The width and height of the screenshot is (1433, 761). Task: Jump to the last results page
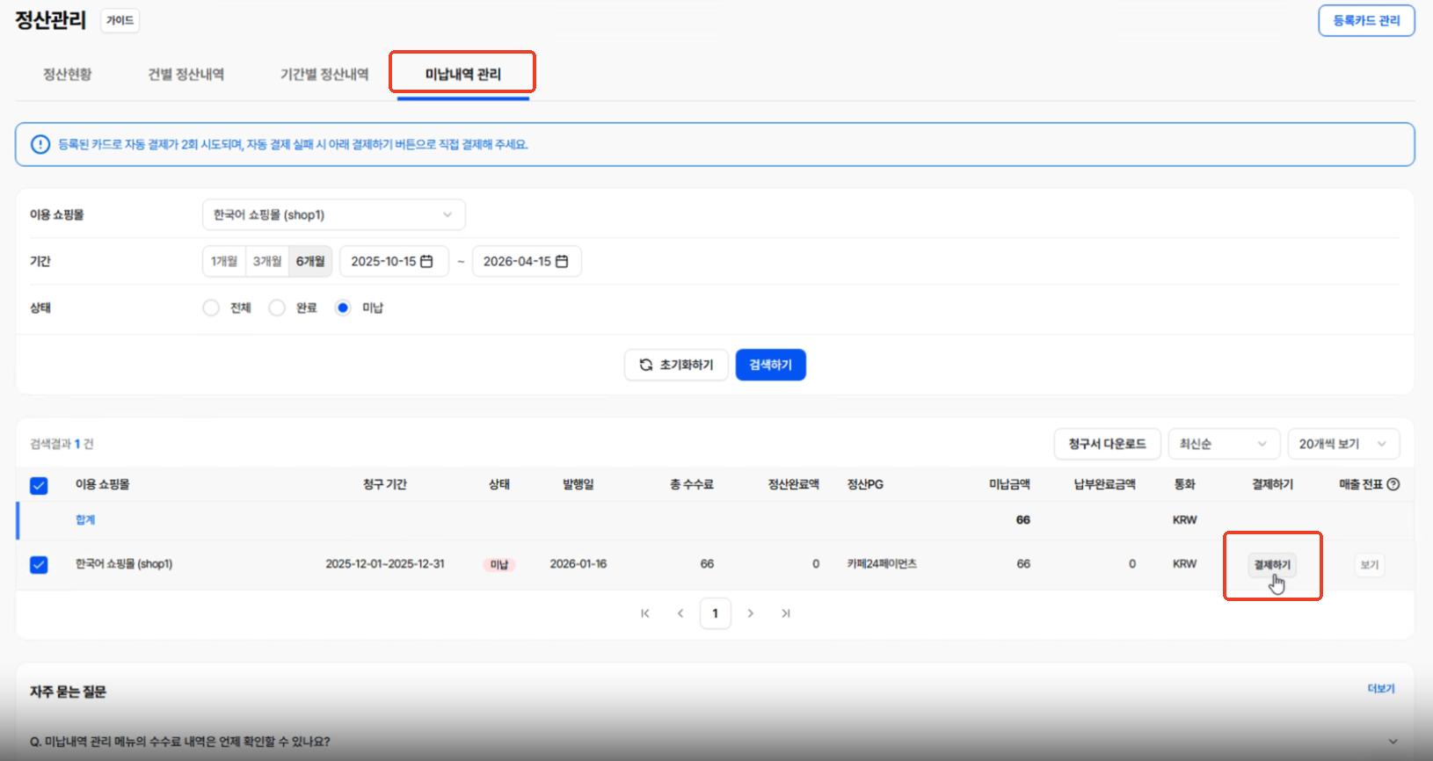point(785,613)
